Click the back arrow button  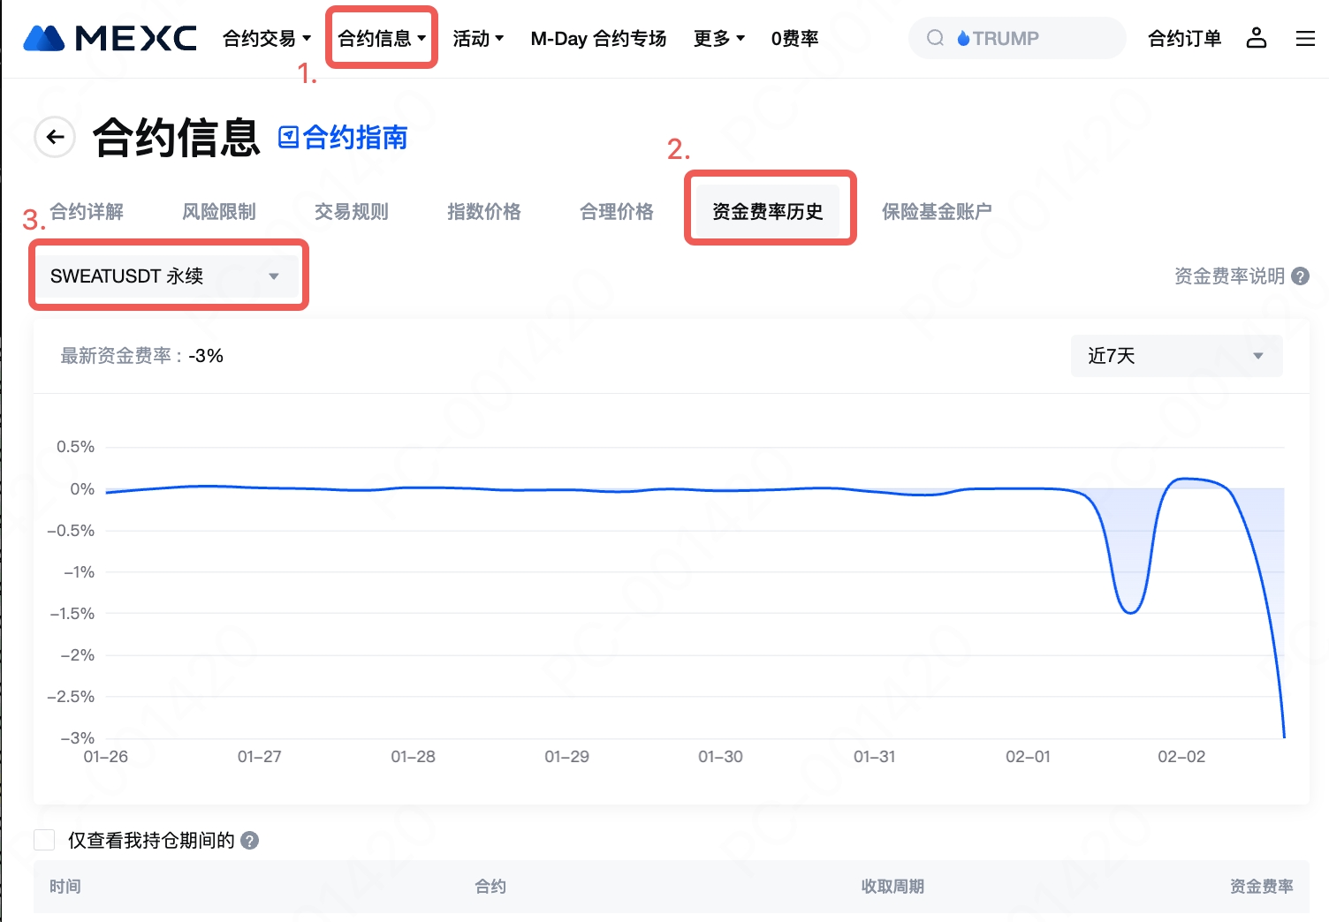pyautogui.click(x=55, y=137)
